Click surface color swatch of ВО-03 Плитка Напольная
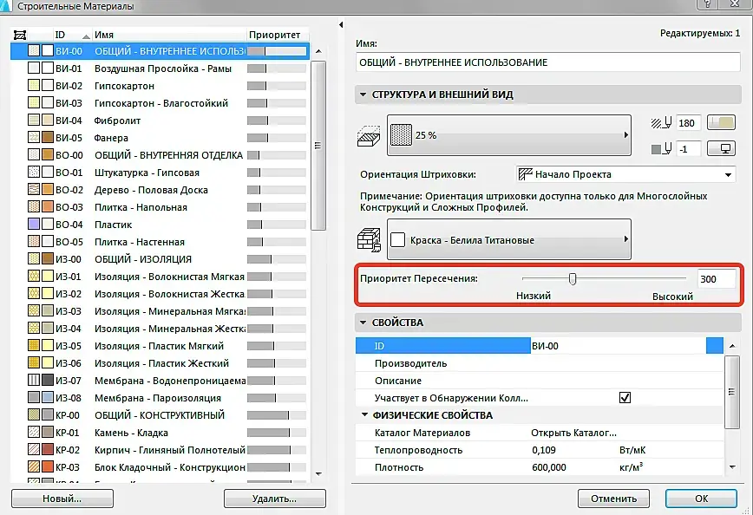Image resolution: width=753 pixels, height=515 pixels. coord(48,207)
